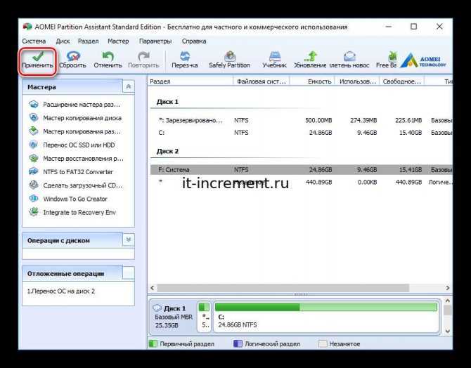Click the Диск 2 heading in partition list
Image resolution: width=471 pixels, height=368 pixels.
pyautogui.click(x=167, y=151)
